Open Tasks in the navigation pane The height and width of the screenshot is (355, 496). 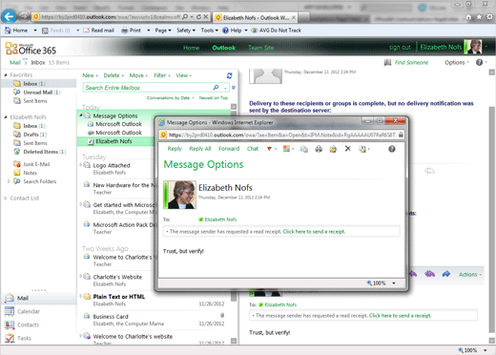pos(24,338)
